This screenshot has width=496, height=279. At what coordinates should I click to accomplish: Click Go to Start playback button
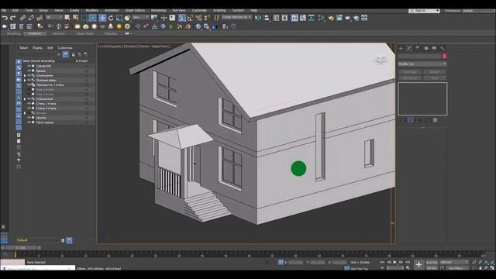pyautogui.click(x=382, y=262)
